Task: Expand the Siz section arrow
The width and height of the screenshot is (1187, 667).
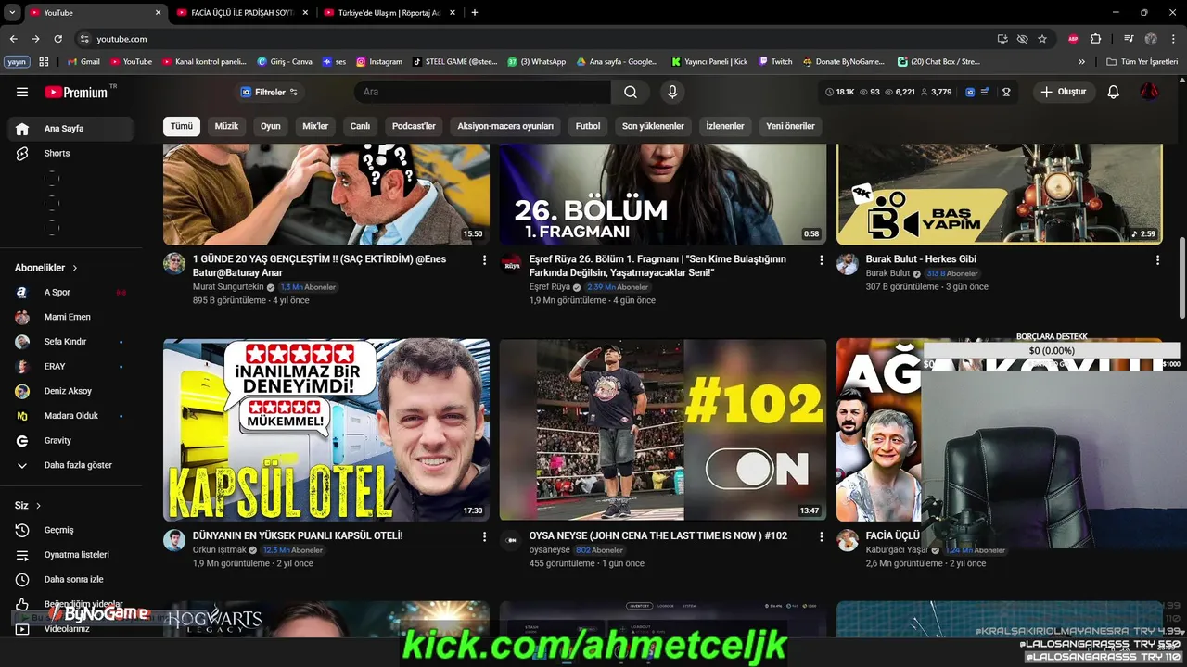Action: click(x=38, y=506)
